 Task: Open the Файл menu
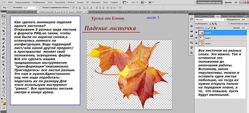(10, 2)
